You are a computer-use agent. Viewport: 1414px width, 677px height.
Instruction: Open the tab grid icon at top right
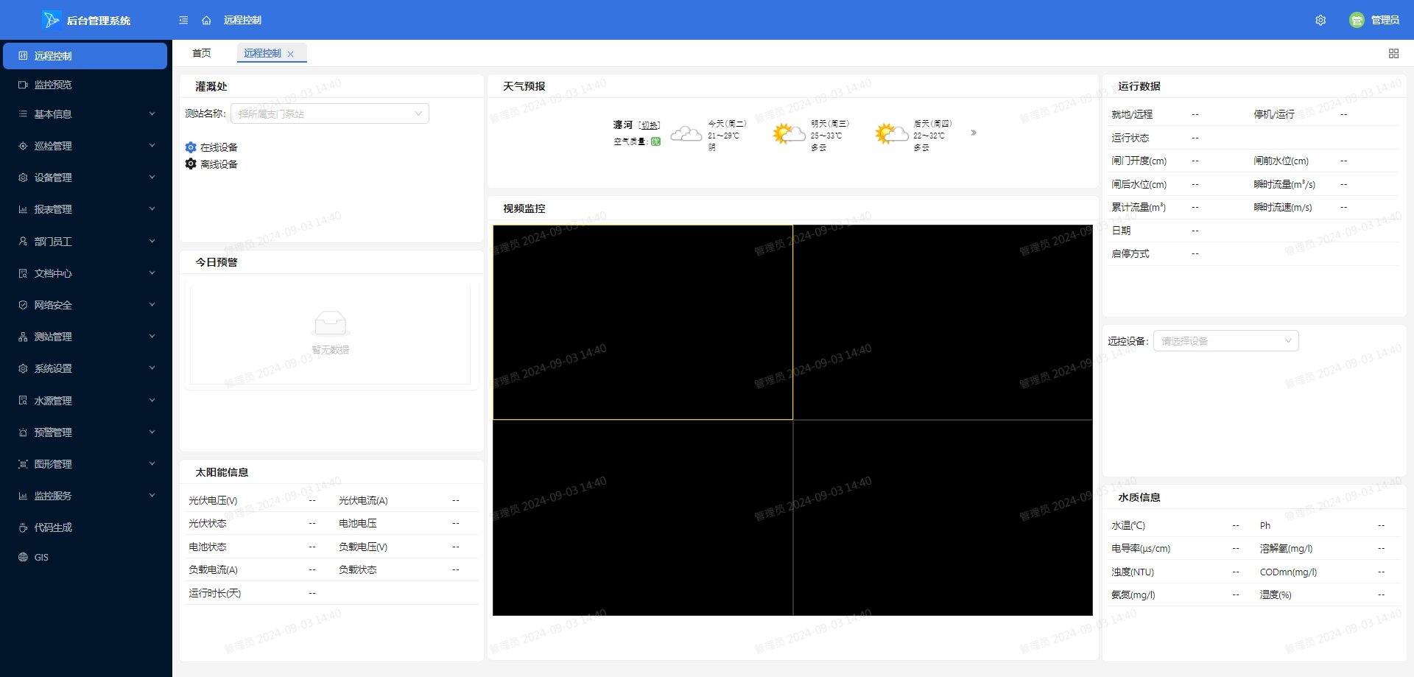point(1393,53)
